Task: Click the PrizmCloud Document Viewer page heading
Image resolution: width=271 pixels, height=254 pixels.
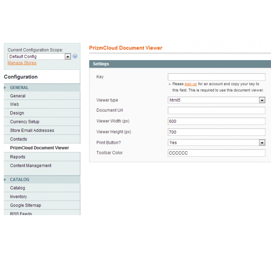Action: click(126, 48)
